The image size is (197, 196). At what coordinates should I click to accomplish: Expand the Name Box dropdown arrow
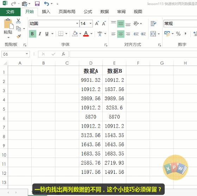click(27, 54)
